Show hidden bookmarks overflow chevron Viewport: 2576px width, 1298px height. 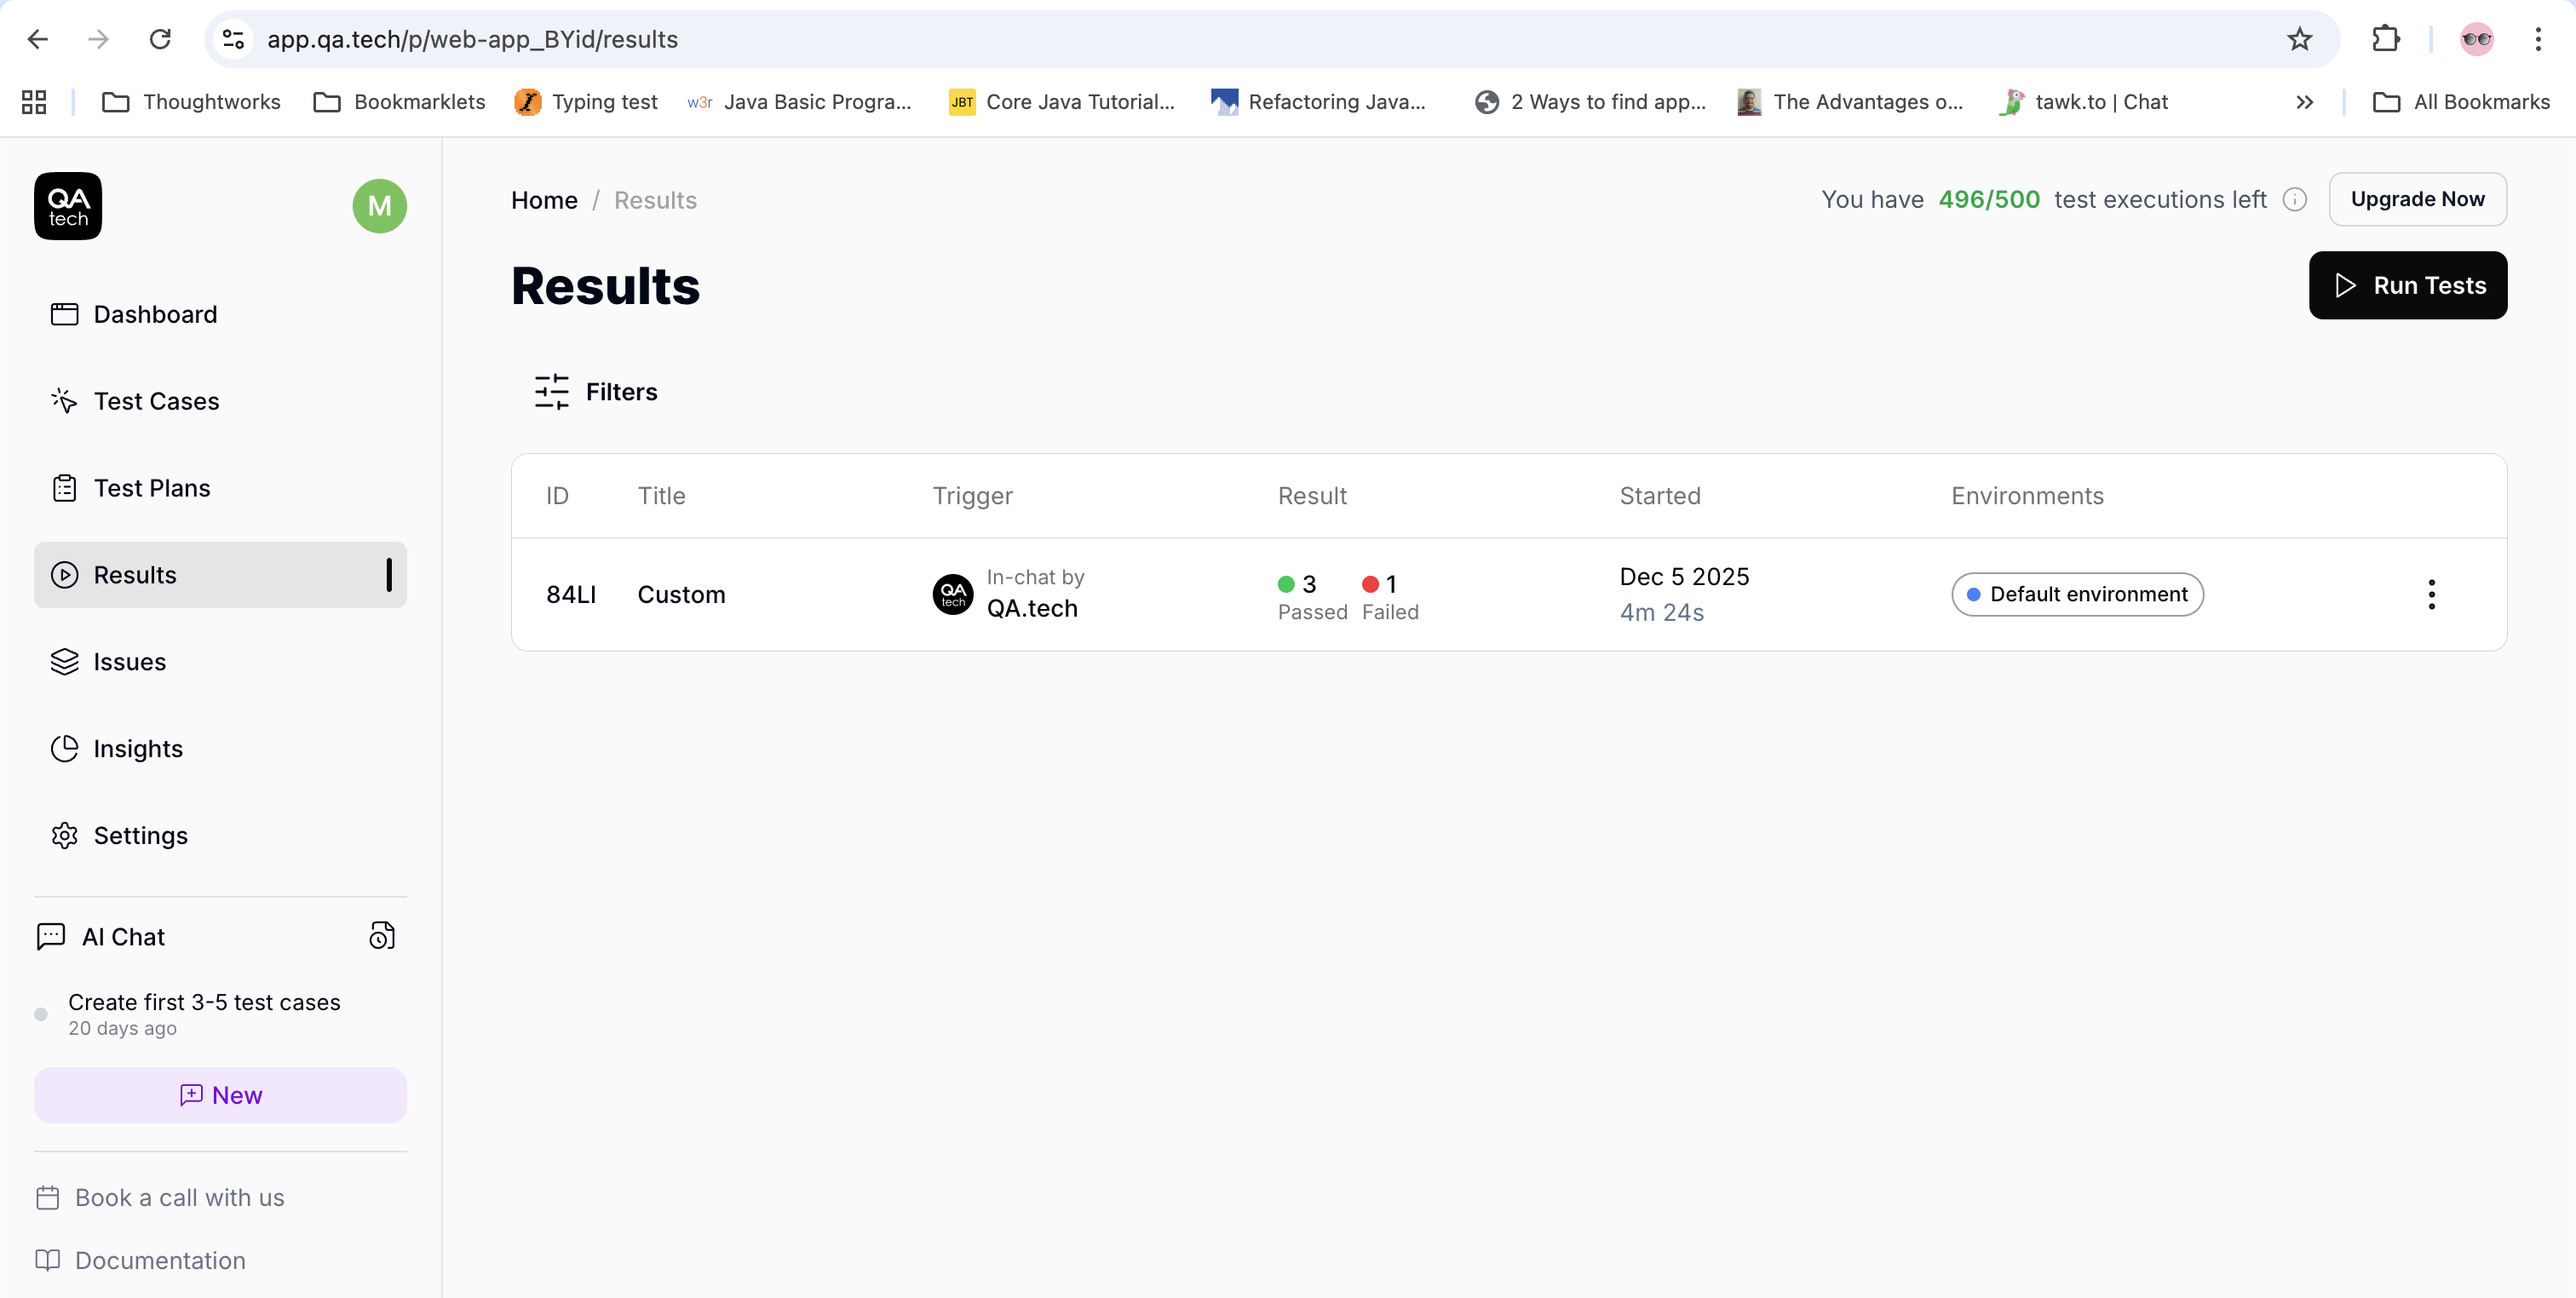pos(2304,102)
